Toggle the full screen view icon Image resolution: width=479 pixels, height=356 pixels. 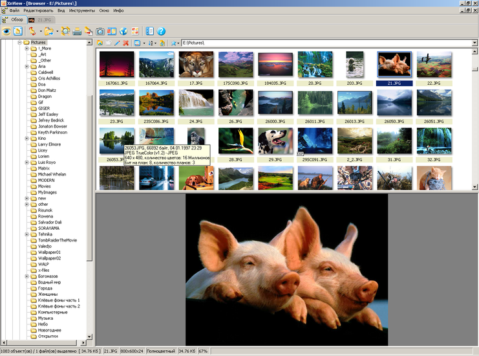point(18,31)
